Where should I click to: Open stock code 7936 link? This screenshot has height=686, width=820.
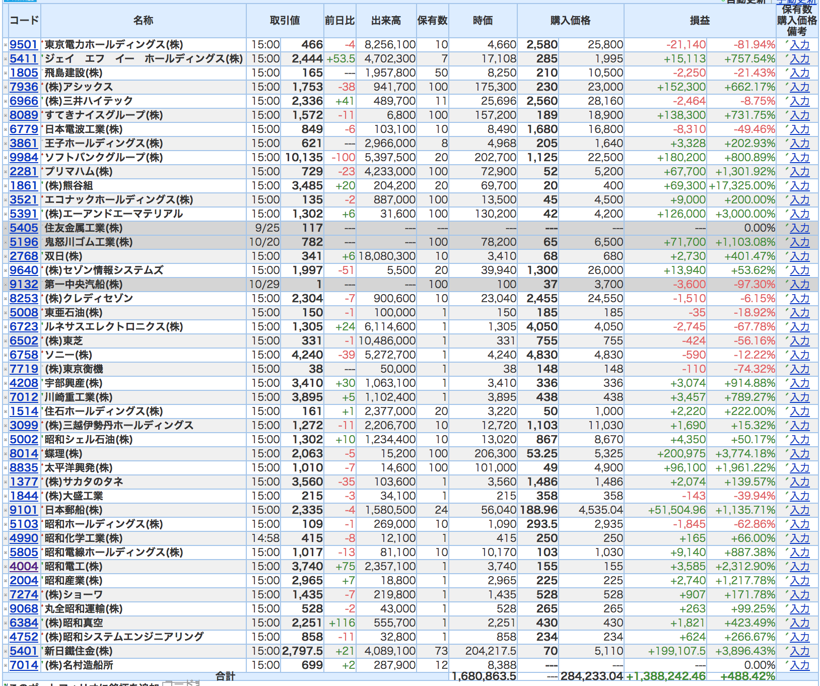point(24,87)
